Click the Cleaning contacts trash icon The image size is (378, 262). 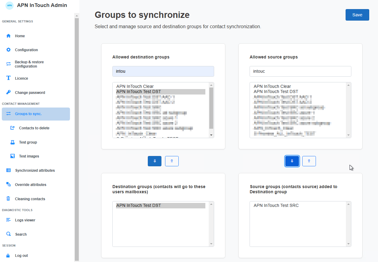click(x=8, y=199)
